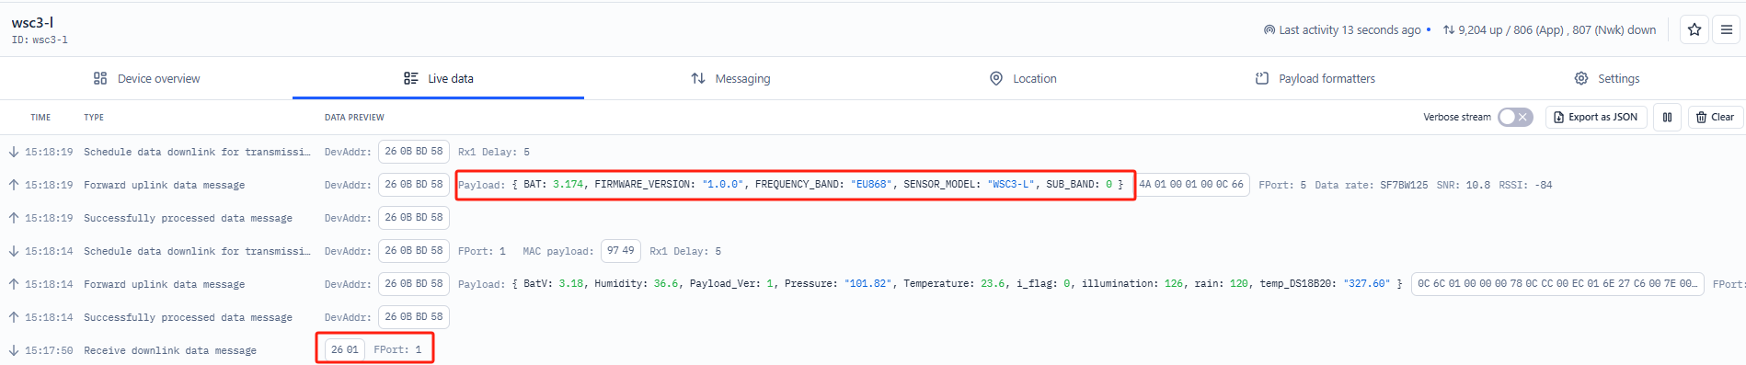
Task: Switch to the Live data tab
Action: [438, 78]
